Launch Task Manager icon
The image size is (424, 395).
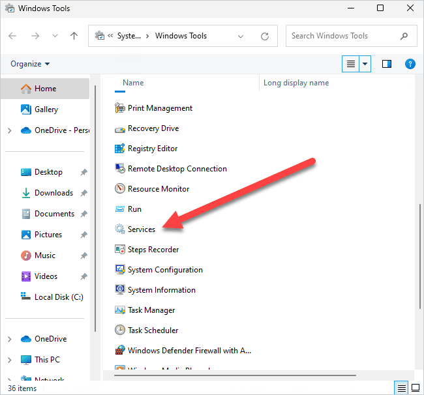(120, 310)
